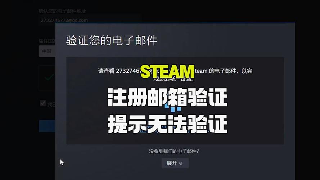This screenshot has height=180, width=320.
Task: Click the 注册邮箱验证 caption text
Action: [x=167, y=97]
